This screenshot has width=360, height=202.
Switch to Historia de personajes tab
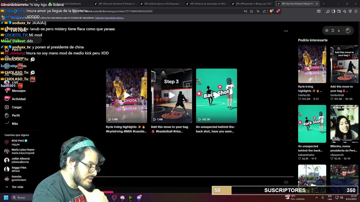point(206,4)
